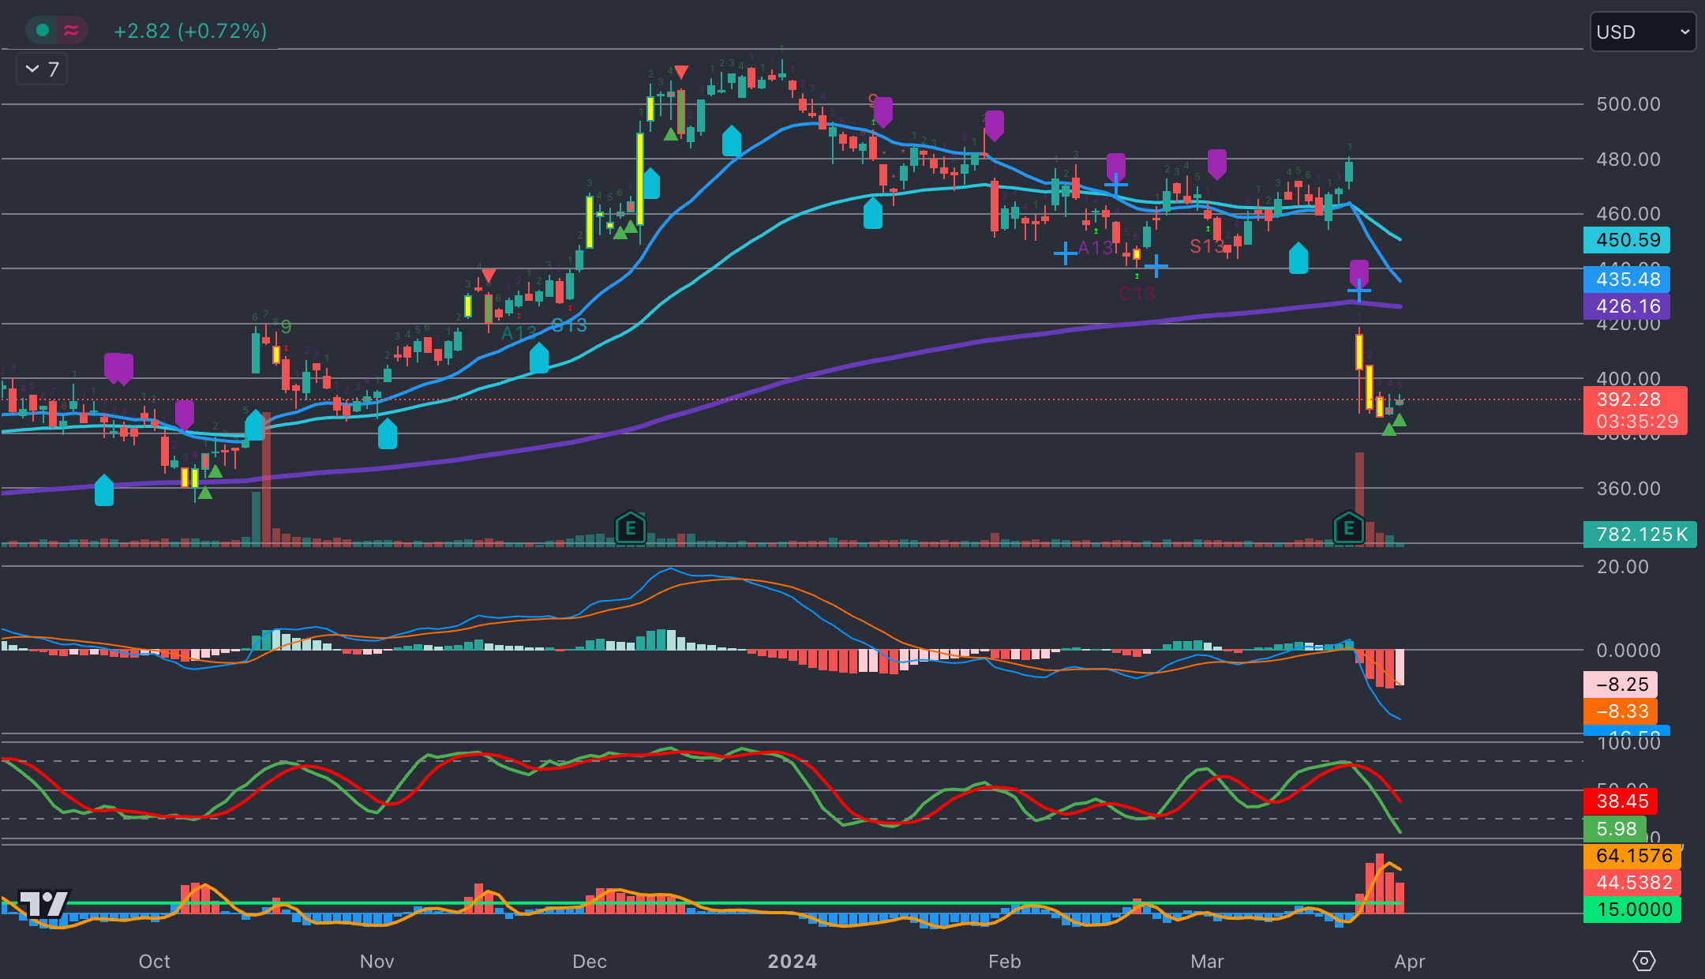Click the 426.16 purple average price label

pyautogui.click(x=1626, y=306)
